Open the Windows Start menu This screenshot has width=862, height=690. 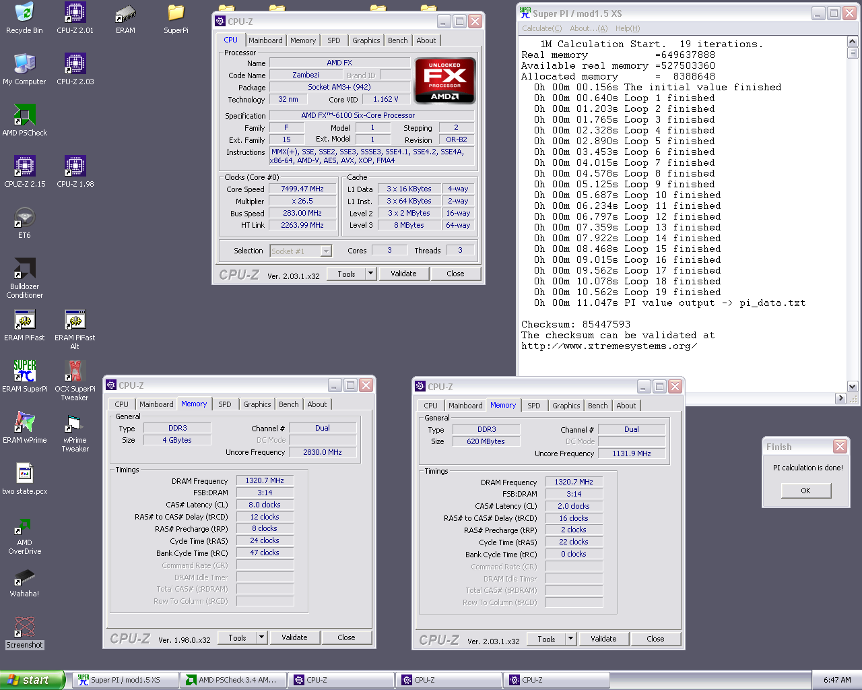32,680
